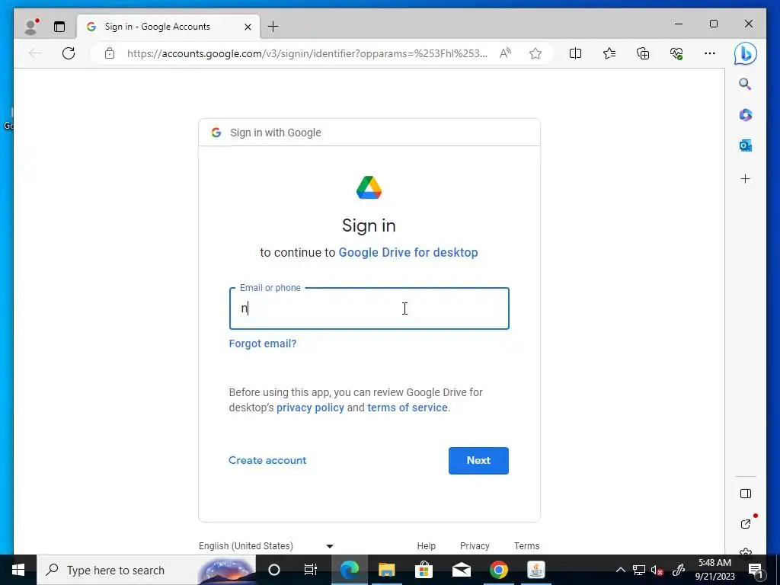This screenshot has width=780, height=585.
Task: Open Browser essentials heart icon
Action: [x=676, y=53]
